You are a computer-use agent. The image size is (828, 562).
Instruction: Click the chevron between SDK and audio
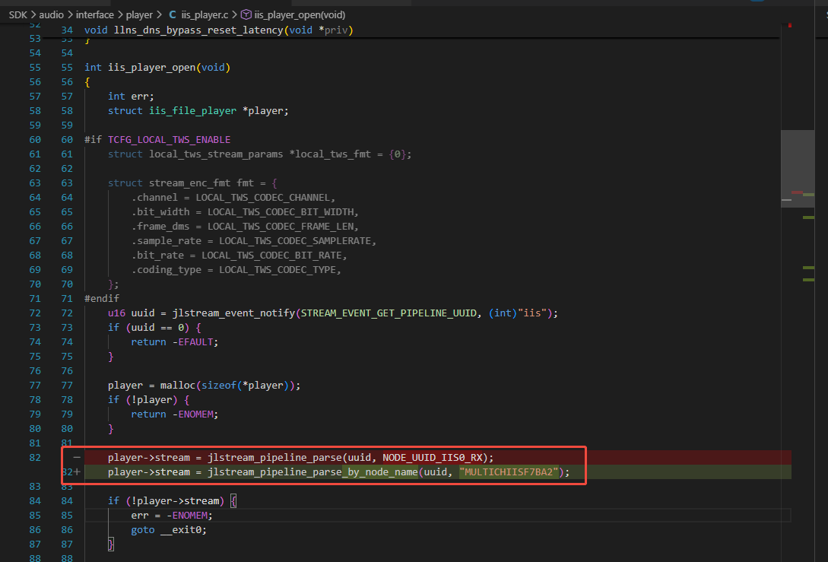(x=33, y=14)
